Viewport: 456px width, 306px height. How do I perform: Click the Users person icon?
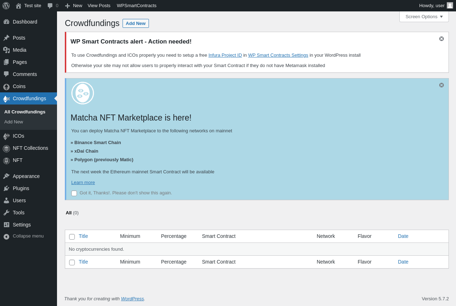click(6, 200)
